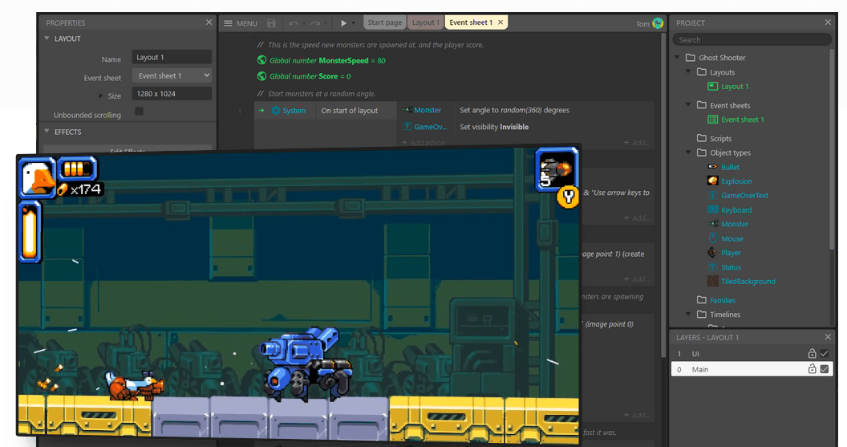847x447 pixels.
Task: Click the MonsterSpeed global variable globe icon
Action: (x=262, y=60)
